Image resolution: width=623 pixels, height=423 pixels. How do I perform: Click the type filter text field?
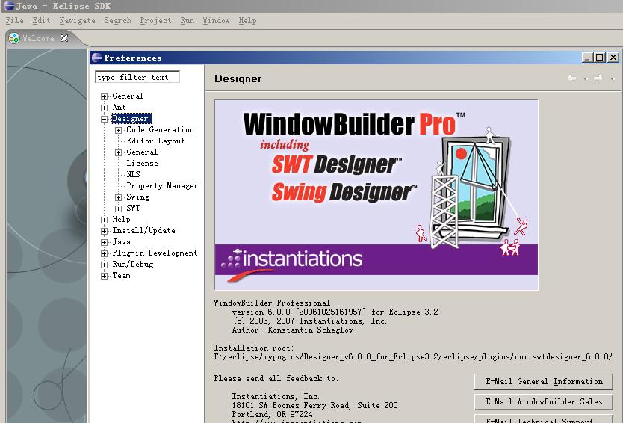[137, 77]
